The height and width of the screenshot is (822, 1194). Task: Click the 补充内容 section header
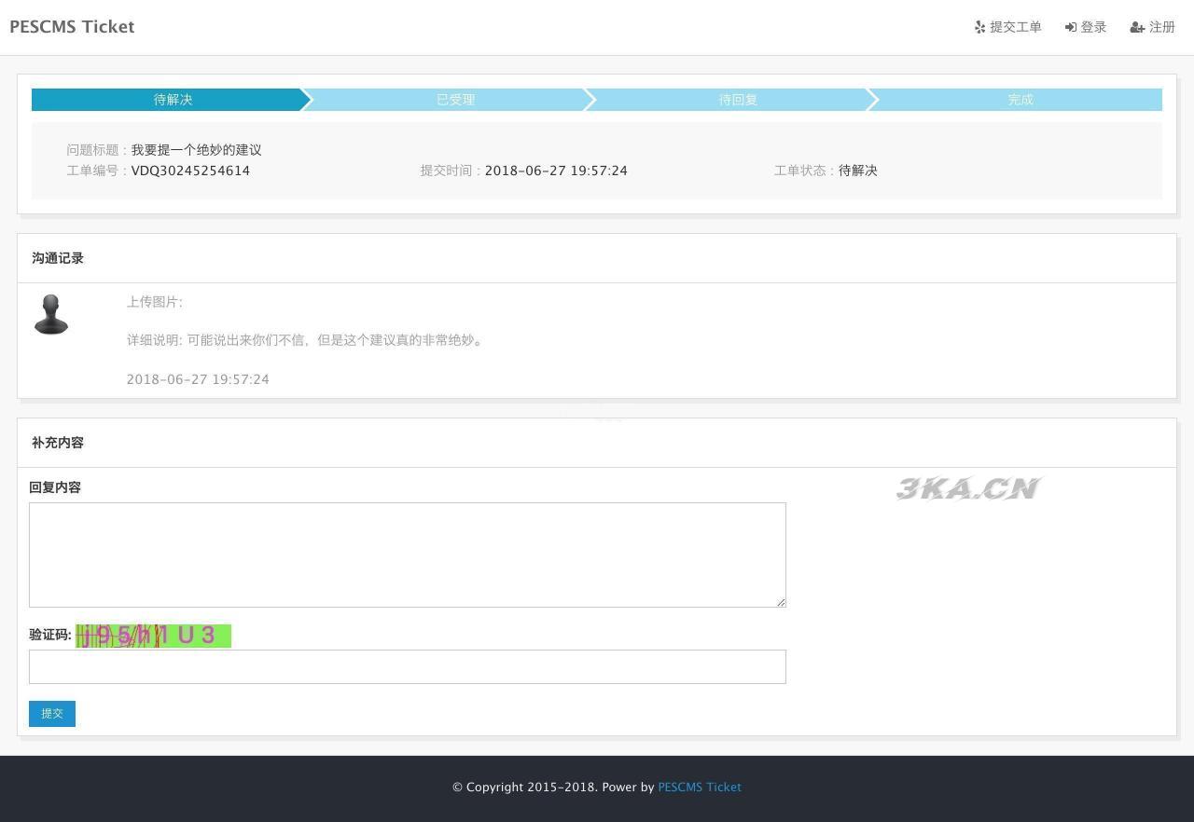58,443
